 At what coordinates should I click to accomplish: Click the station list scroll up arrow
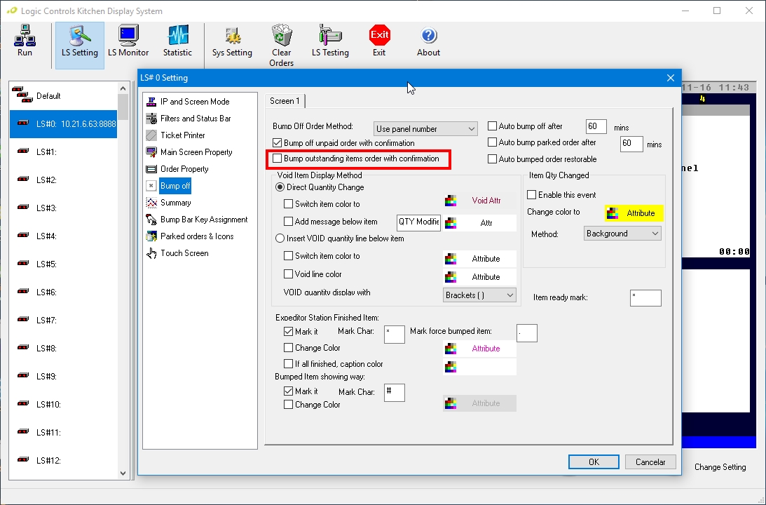[123, 88]
